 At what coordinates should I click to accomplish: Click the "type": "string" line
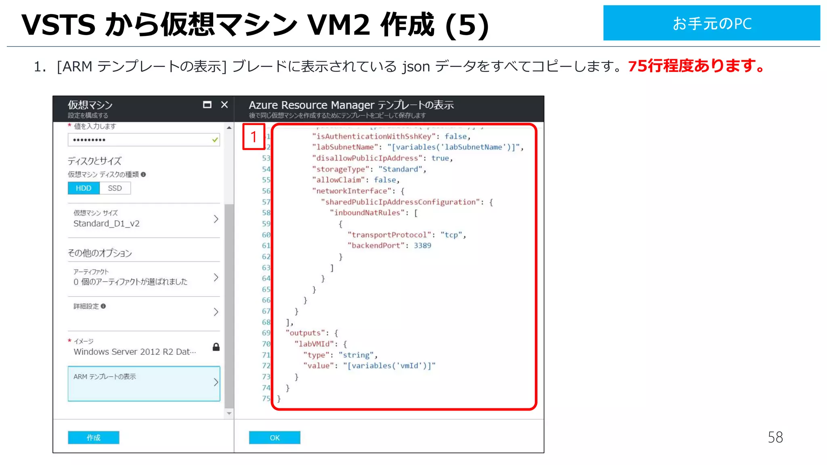(x=340, y=355)
